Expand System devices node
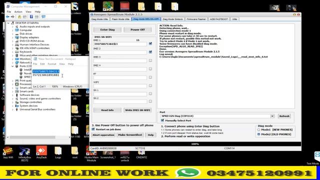Image resolution: width=320 pixels, height=180 pixels. pyautogui.click(x=12, y=105)
